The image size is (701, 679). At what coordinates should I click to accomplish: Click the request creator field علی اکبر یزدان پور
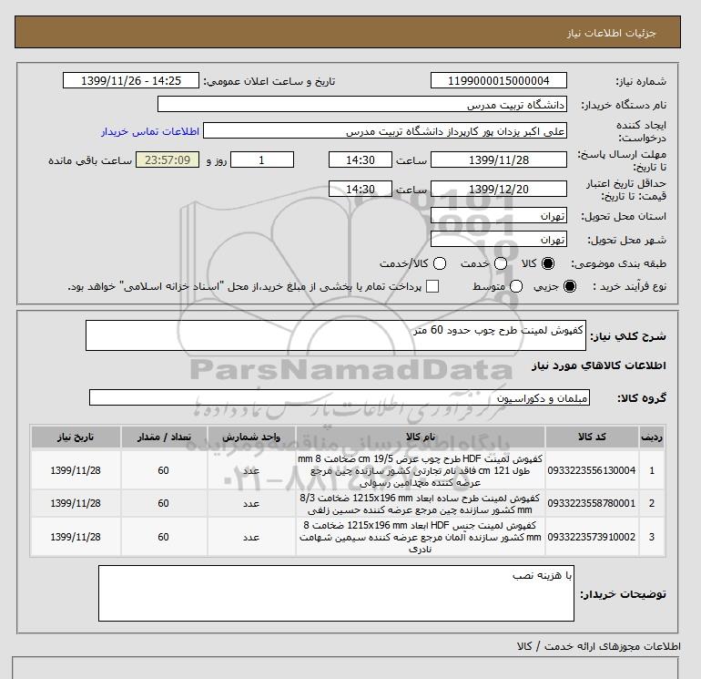[x=385, y=131]
